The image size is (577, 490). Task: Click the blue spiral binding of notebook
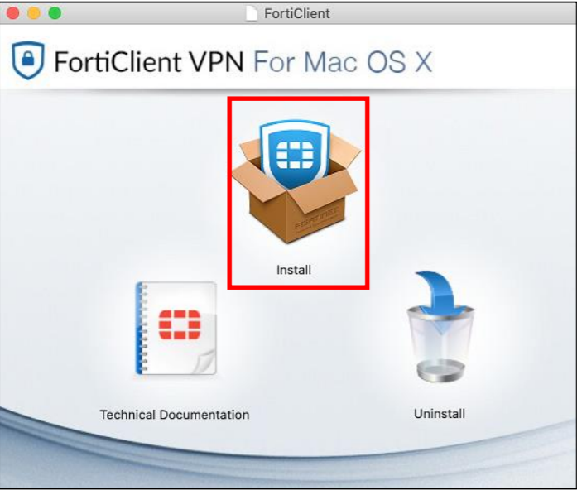(x=139, y=328)
